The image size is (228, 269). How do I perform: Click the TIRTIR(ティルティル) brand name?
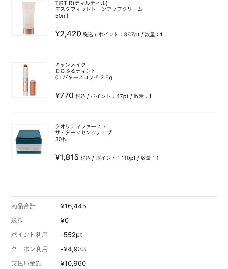pyautogui.click(x=81, y=3)
